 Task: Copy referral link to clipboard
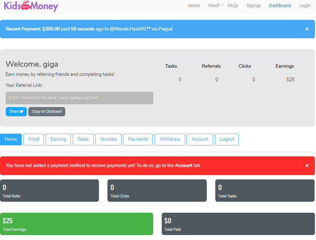[x=47, y=112]
